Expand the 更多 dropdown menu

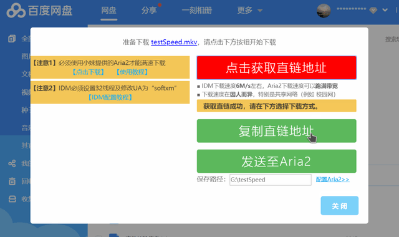click(249, 11)
